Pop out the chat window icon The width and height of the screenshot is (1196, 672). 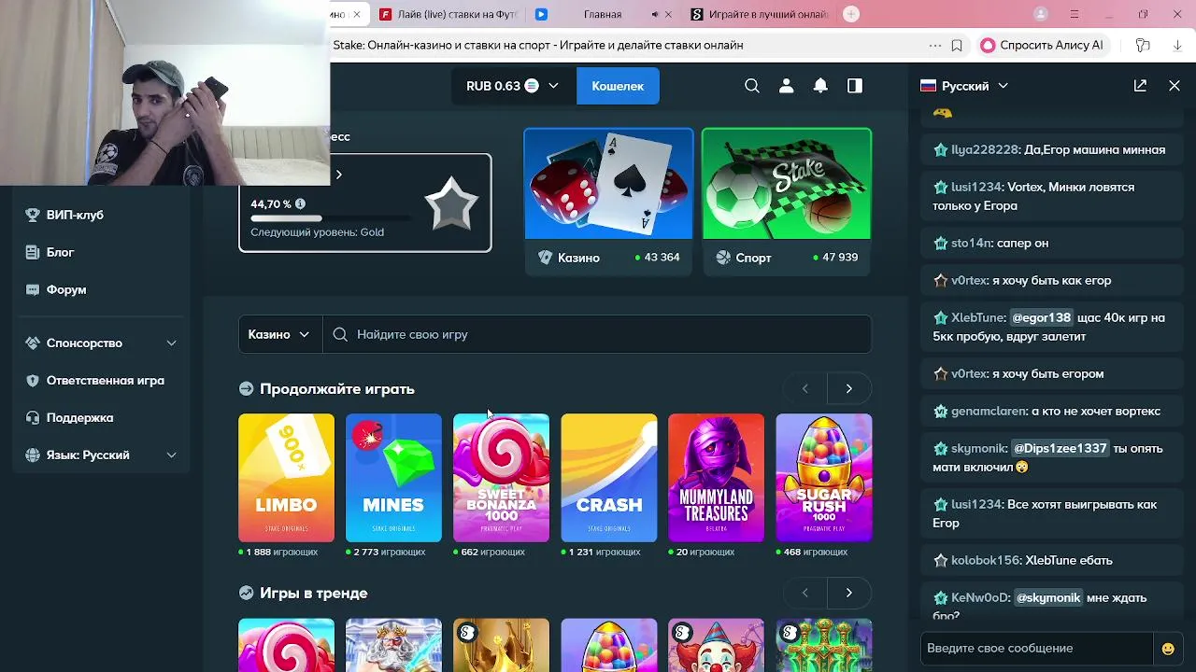click(1140, 86)
